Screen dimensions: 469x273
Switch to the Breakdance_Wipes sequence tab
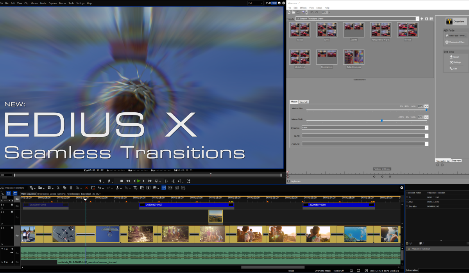pyautogui.click(x=47, y=194)
